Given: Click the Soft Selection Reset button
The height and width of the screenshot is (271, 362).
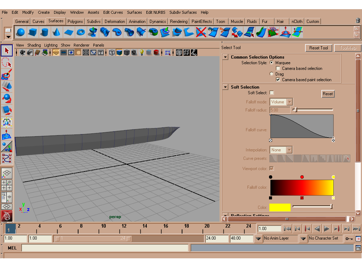Looking at the screenshot, I should [x=328, y=94].
